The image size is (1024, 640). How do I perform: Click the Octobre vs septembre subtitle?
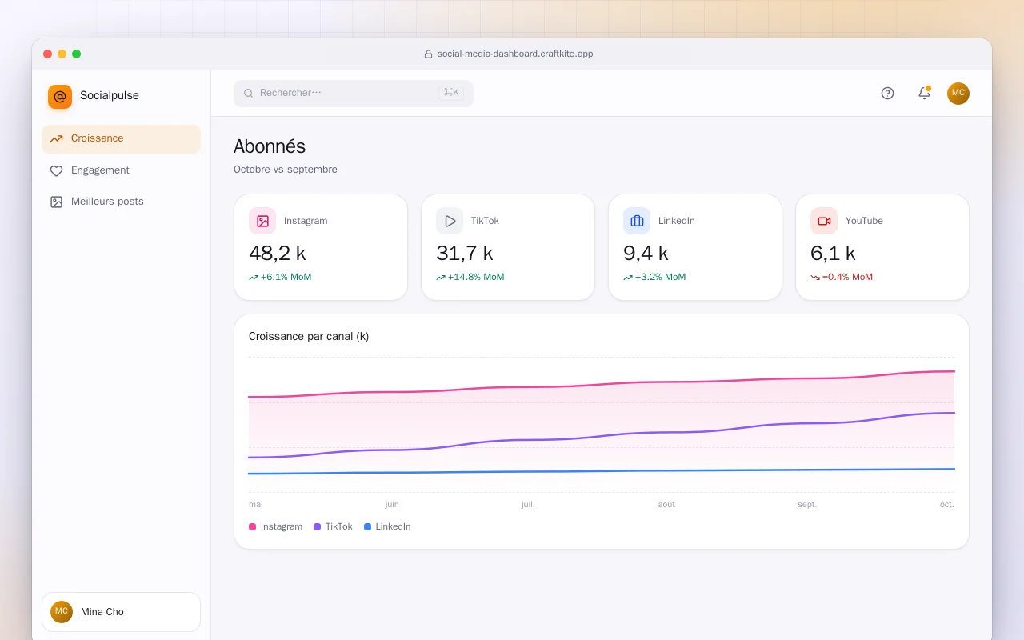click(286, 170)
